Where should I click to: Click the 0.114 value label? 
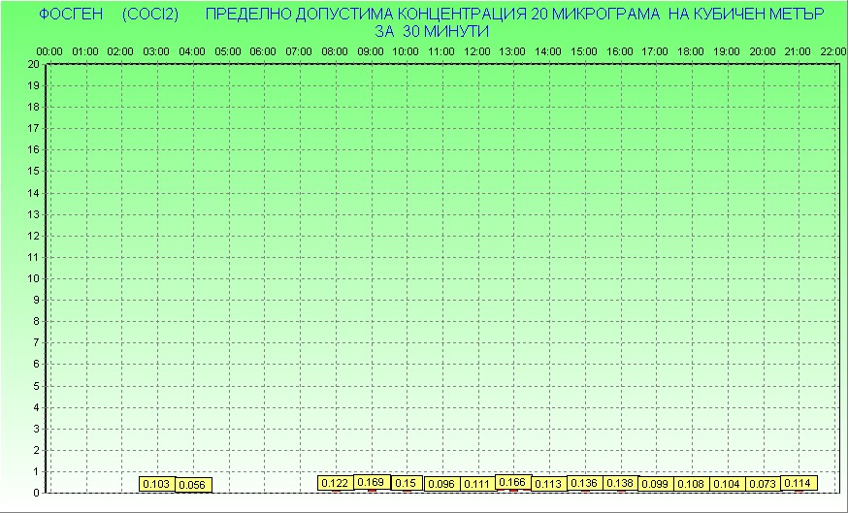pos(798,483)
